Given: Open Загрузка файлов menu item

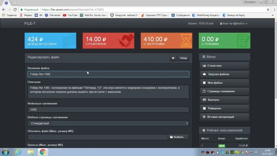Looking at the screenshot, I should (x=224, y=74).
